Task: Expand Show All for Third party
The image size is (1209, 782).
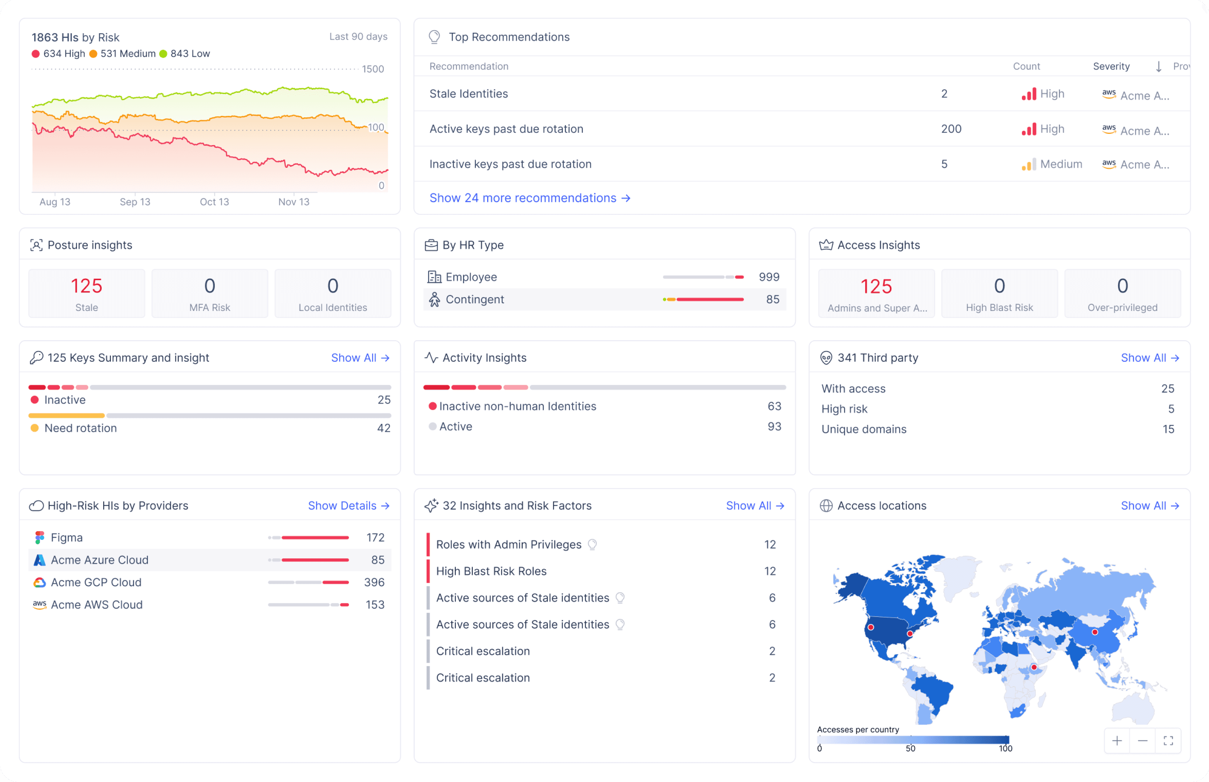Action: click(1150, 358)
